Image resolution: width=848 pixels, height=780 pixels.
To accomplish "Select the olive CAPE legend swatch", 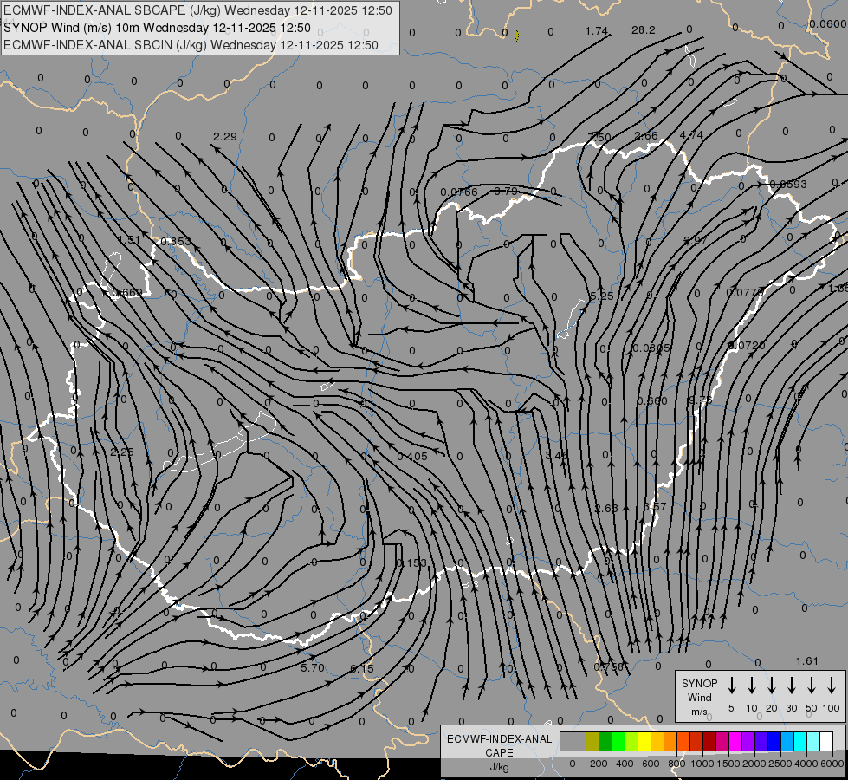I will (x=592, y=741).
